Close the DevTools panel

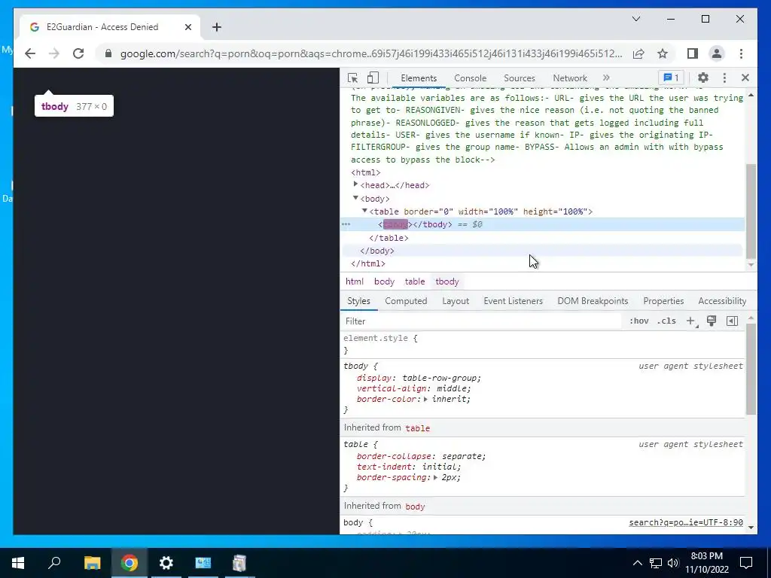tap(745, 78)
